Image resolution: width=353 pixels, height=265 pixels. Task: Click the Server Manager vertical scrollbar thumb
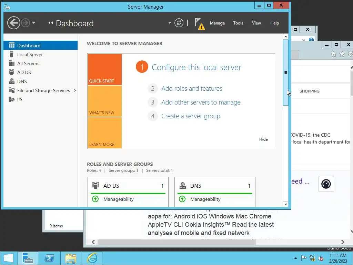pos(286,72)
